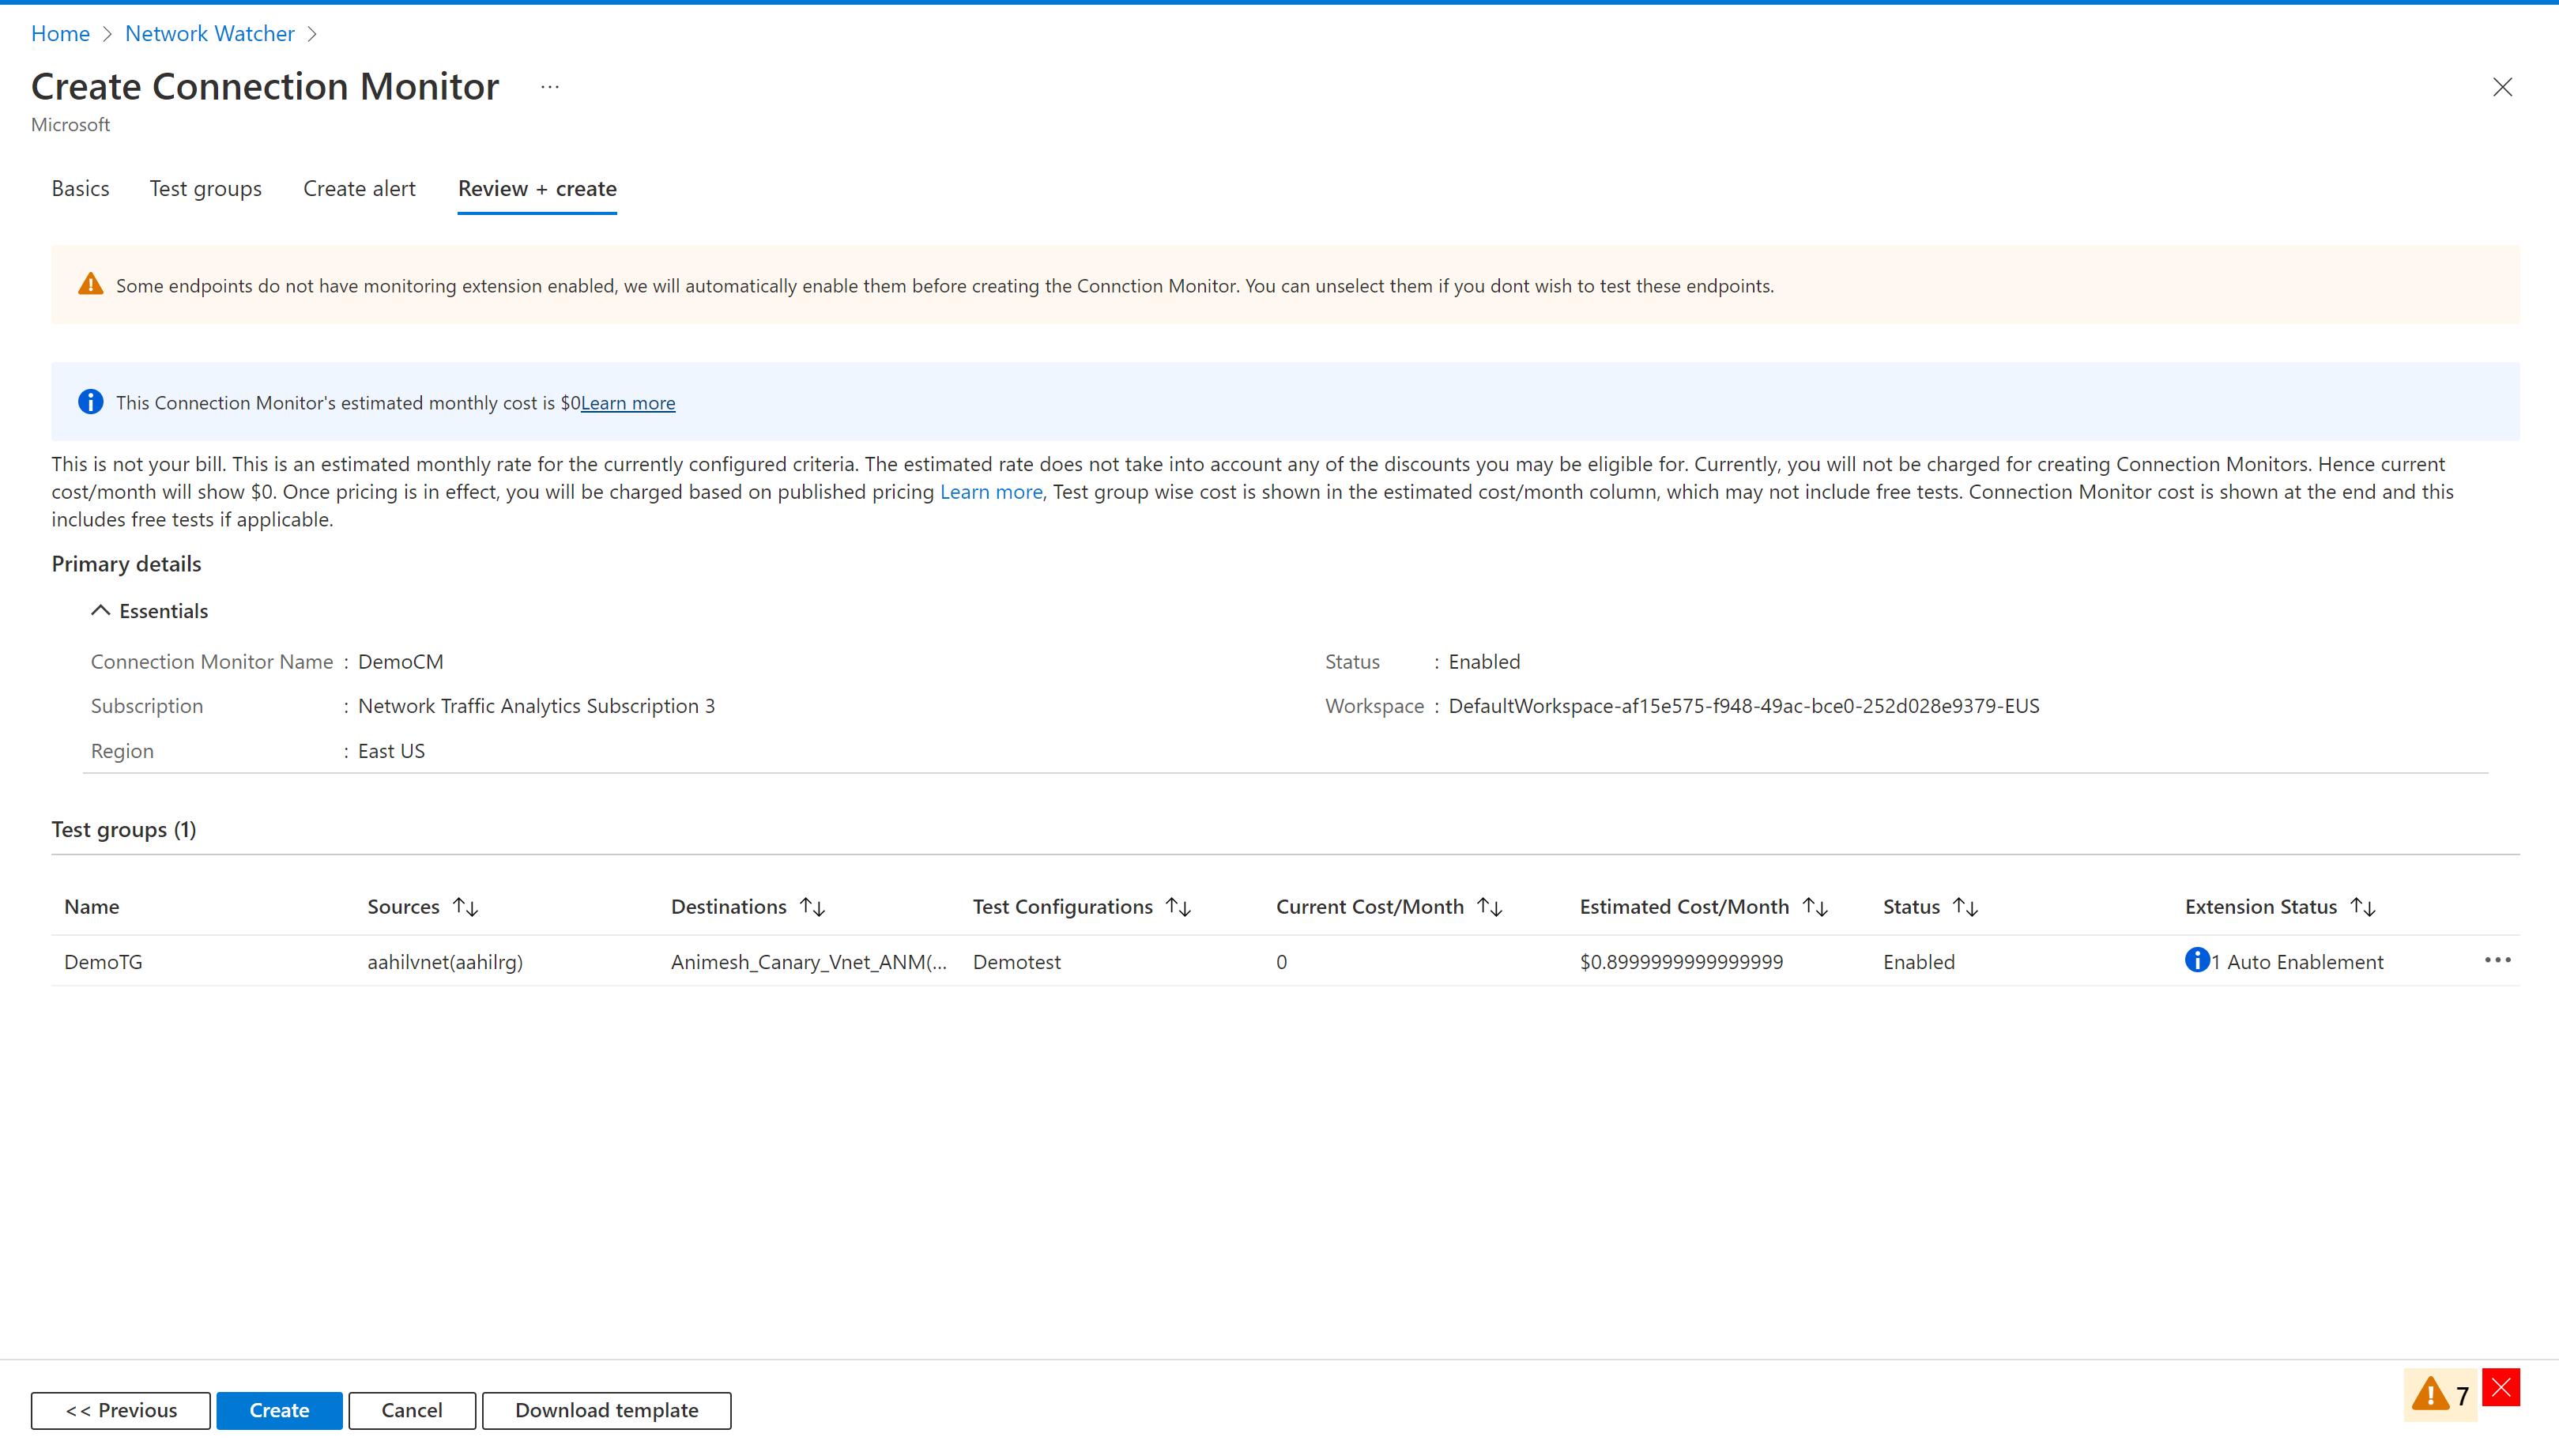The height and width of the screenshot is (1456, 2559).
Task: Click the Download template button
Action: [605, 1409]
